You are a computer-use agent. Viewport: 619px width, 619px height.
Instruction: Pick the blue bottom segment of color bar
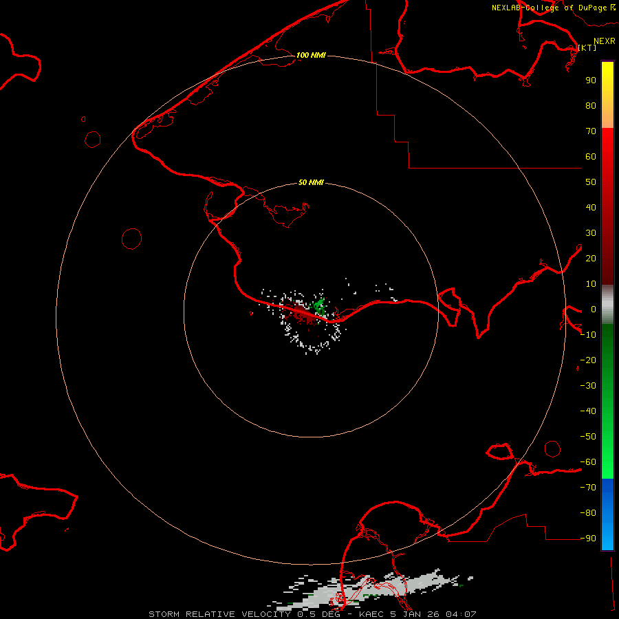pos(607,514)
